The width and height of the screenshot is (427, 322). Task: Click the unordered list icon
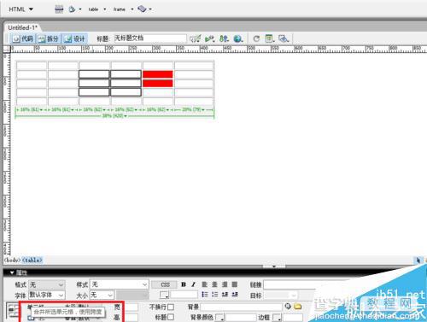[205, 295]
